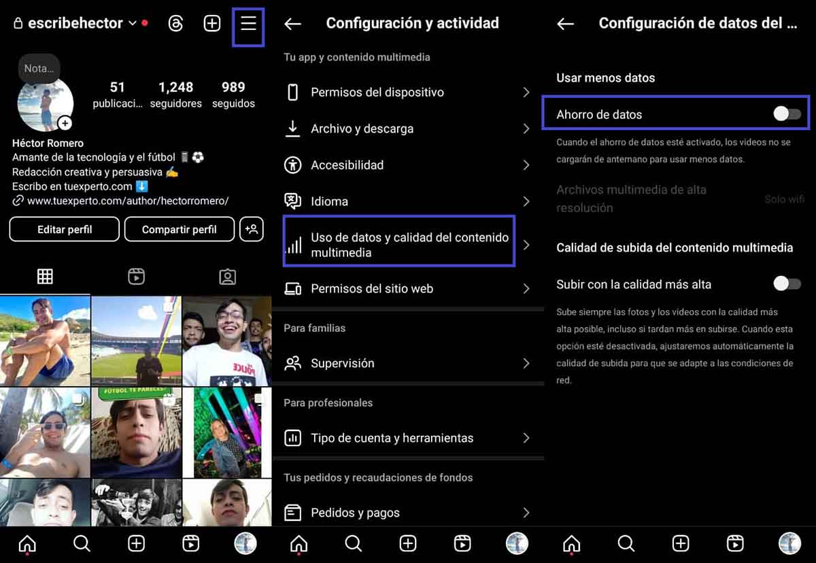View the 989 seguidos list
Image resolution: width=816 pixels, height=563 pixels.
(x=233, y=95)
